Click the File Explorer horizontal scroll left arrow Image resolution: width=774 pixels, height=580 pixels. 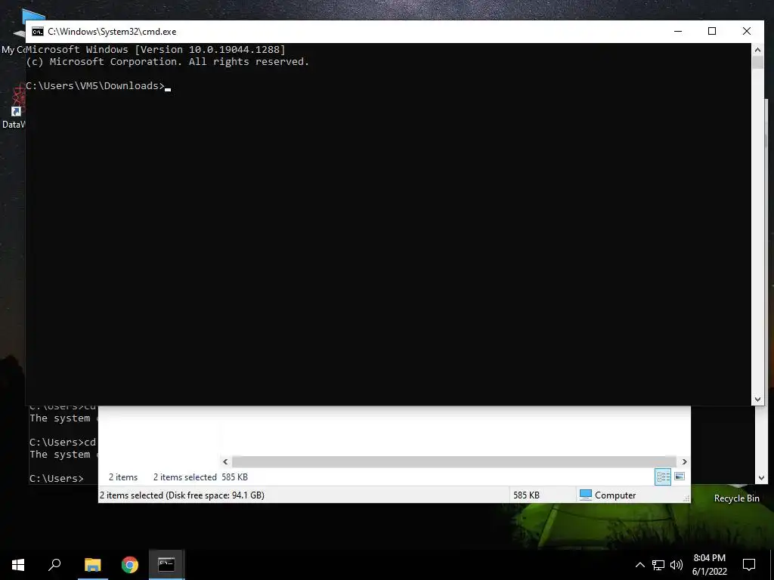coord(225,461)
